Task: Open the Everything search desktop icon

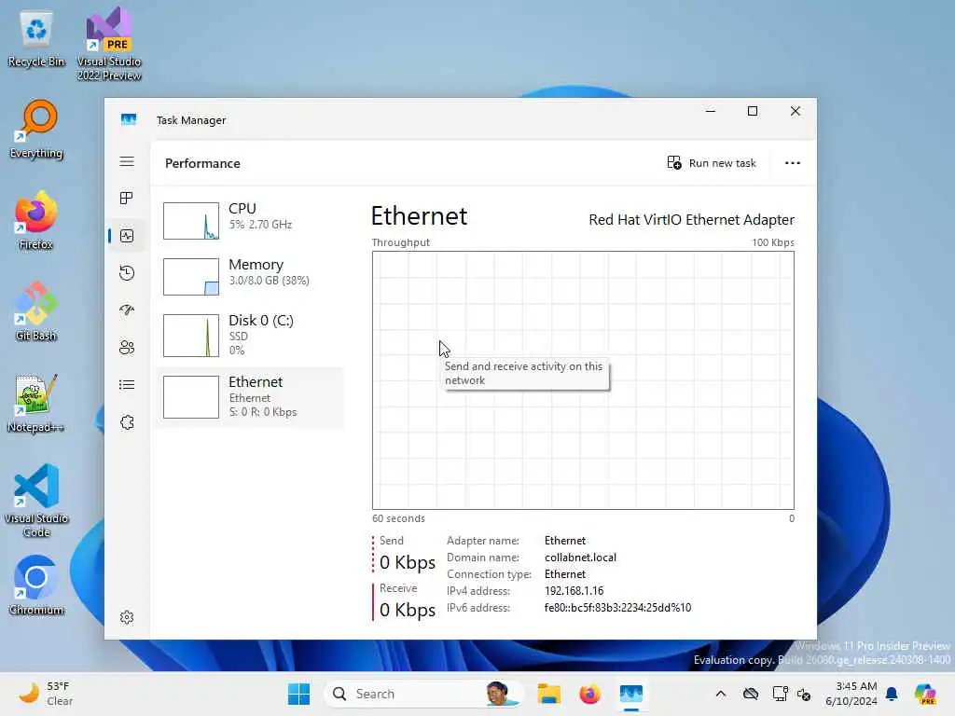Action: click(x=36, y=130)
